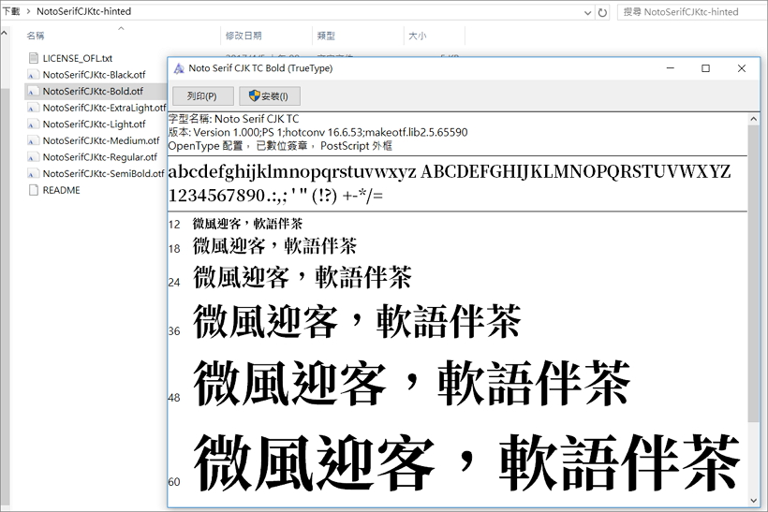
Task: Sort files by 修改日期 column
Action: pos(244,36)
